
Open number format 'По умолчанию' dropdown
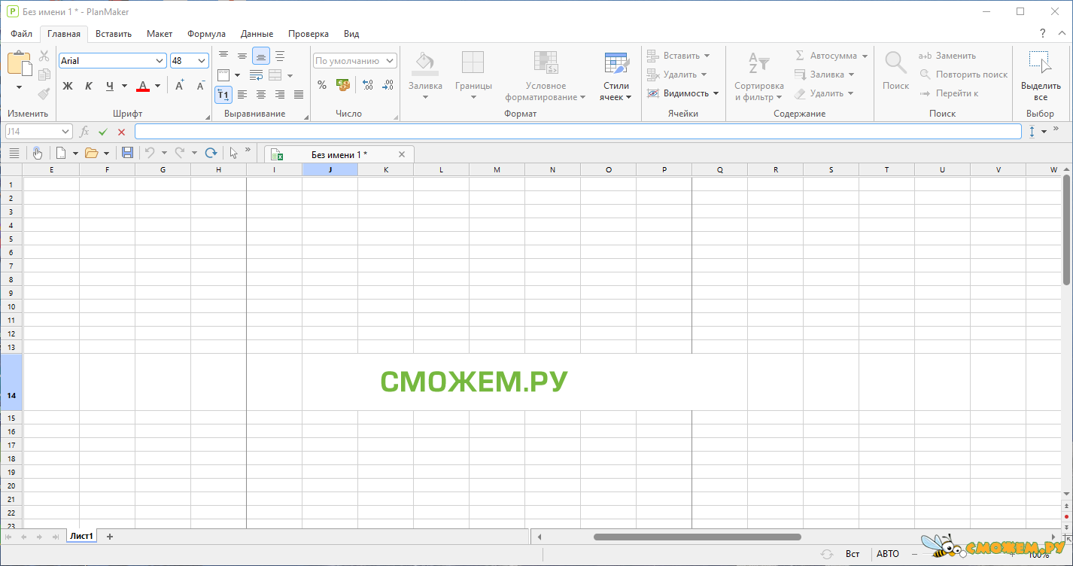point(390,61)
